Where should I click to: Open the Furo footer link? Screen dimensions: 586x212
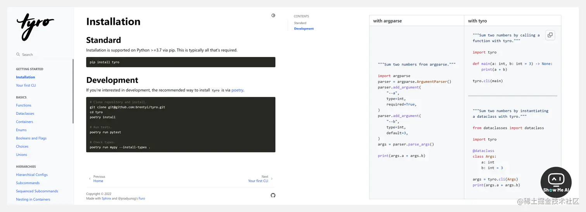click(x=142, y=198)
